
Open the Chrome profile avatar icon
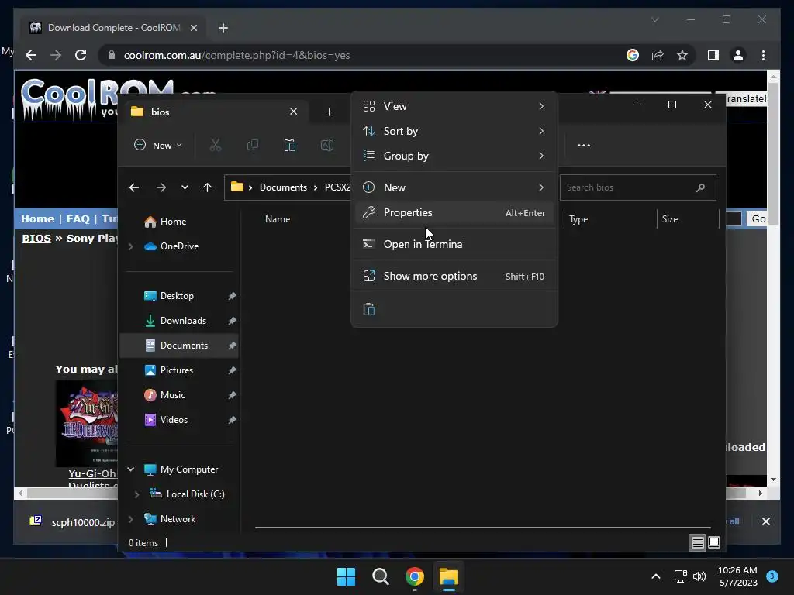click(738, 55)
